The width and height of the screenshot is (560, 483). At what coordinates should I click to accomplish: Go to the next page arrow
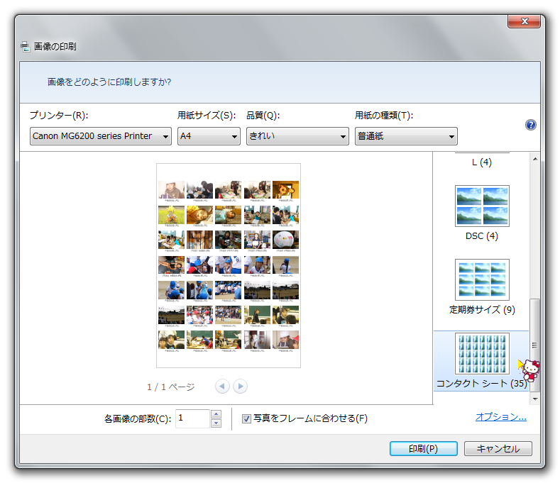pyautogui.click(x=241, y=387)
